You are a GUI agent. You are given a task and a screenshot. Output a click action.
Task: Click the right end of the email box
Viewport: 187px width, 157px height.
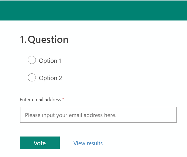tap(172, 115)
